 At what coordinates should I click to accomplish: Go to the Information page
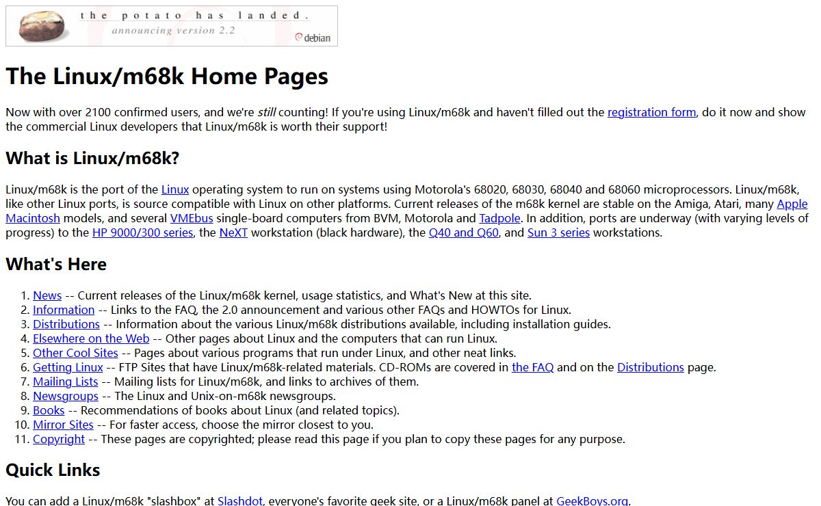64,310
